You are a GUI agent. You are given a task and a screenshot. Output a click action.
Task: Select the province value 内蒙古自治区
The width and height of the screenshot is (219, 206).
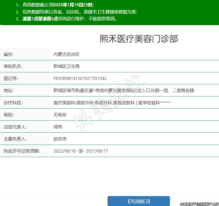pyautogui.click(x=66, y=54)
